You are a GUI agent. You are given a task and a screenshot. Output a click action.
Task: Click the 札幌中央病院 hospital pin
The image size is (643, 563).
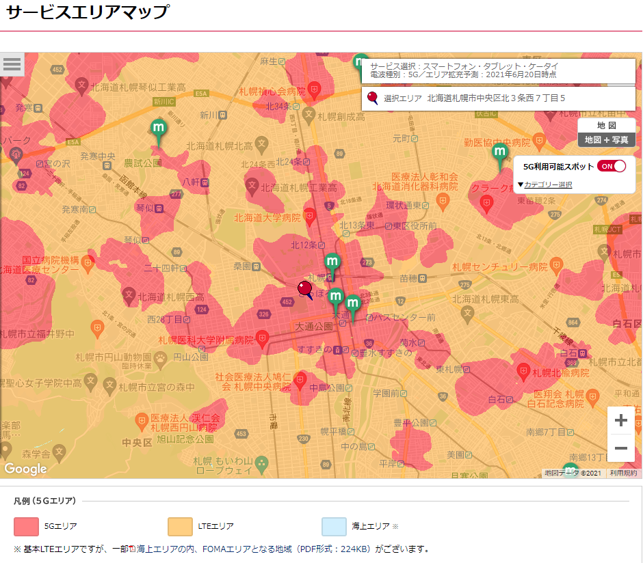pyautogui.click(x=300, y=381)
